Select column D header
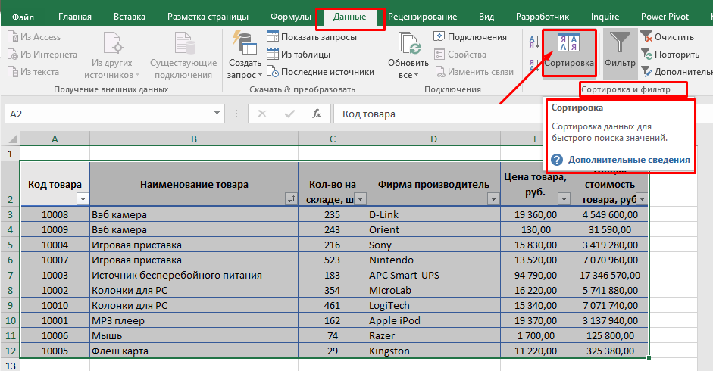 [433, 139]
